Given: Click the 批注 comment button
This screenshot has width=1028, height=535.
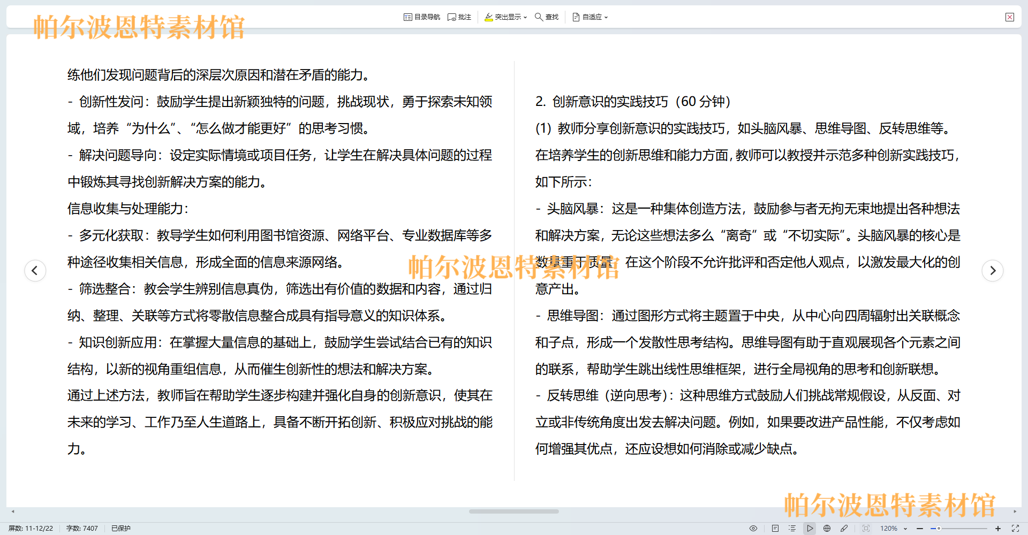Looking at the screenshot, I should [x=459, y=17].
